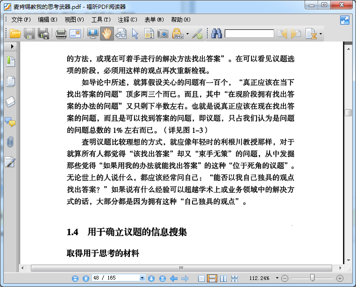Start full screen view with the monitor icon
The image size is (356, 287).
[93, 34]
